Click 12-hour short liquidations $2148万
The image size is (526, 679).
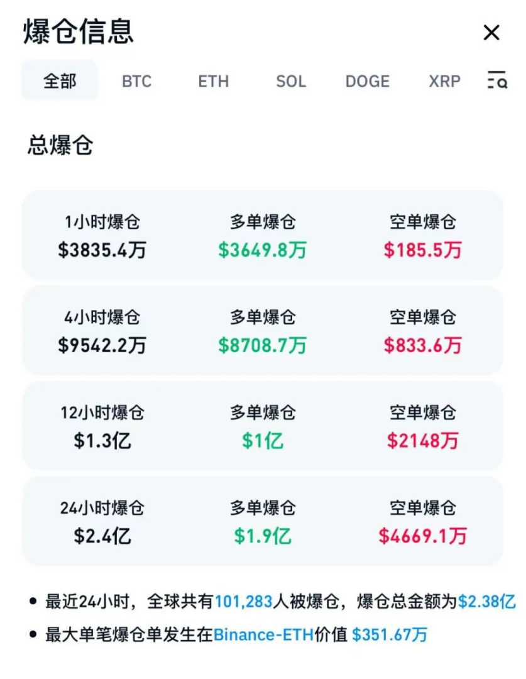(x=422, y=441)
